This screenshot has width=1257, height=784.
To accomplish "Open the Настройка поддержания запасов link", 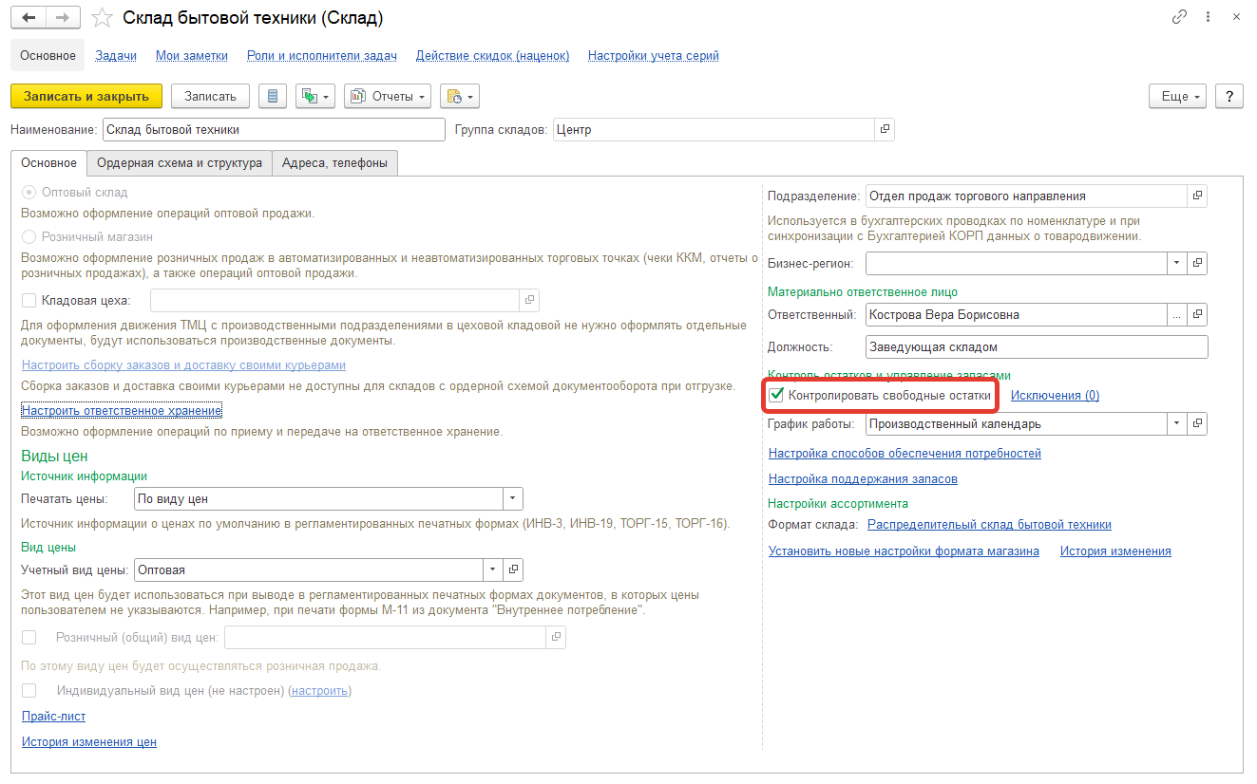I will point(863,479).
